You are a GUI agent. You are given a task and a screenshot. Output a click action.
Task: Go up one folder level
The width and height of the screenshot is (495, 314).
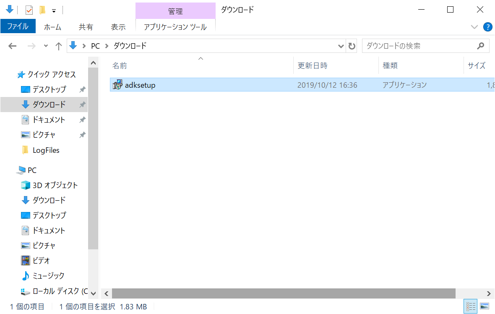click(59, 46)
